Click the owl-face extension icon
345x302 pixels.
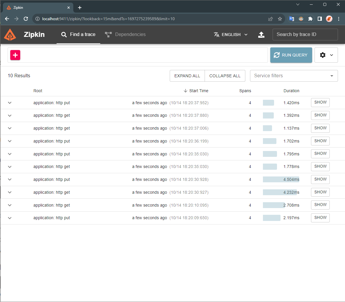301,19
